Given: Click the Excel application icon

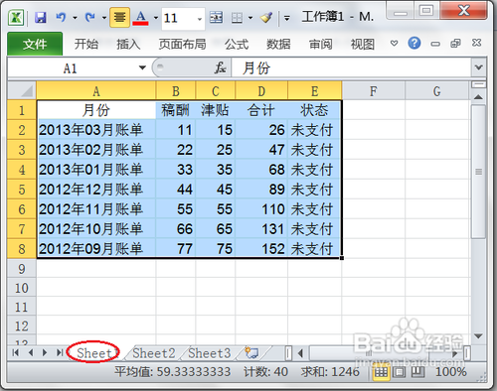Looking at the screenshot, I should [16, 18].
